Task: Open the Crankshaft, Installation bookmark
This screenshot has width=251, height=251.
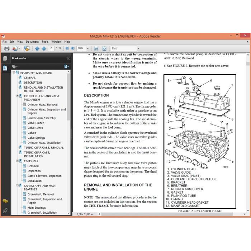Action: [42, 213]
